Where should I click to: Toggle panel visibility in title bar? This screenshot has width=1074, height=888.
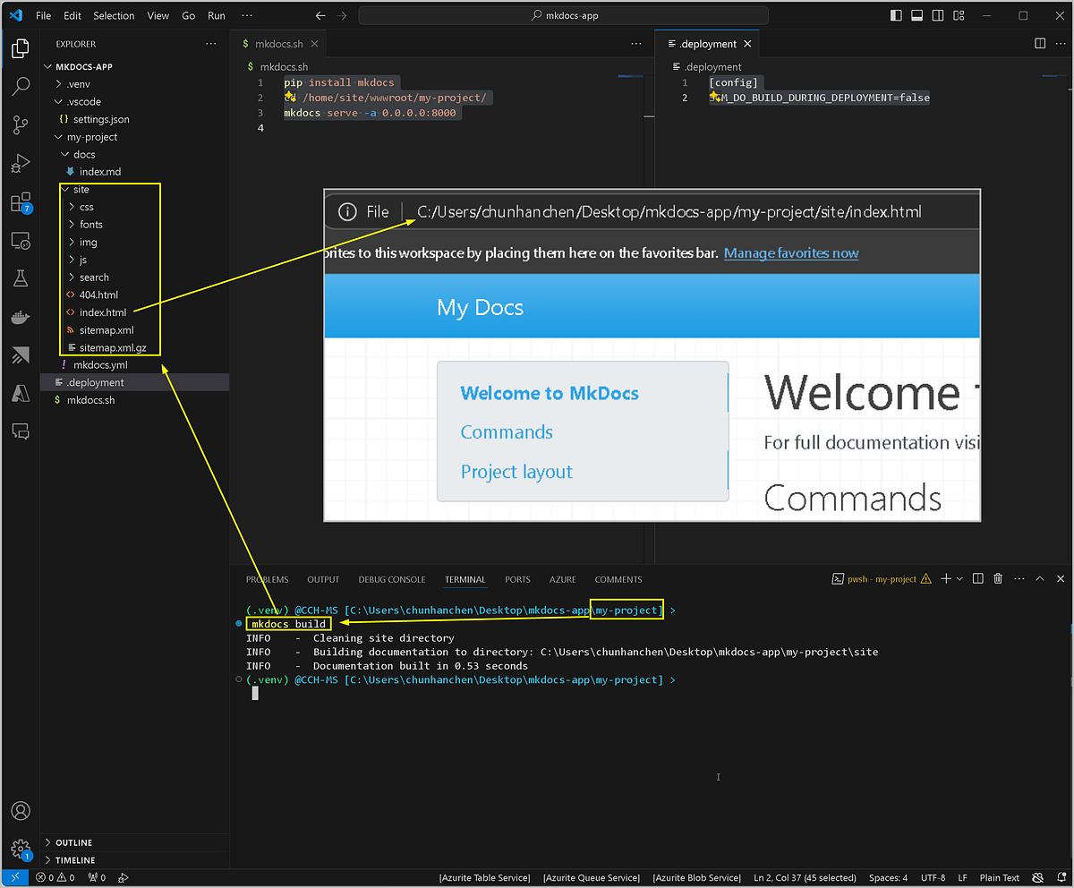(x=916, y=16)
